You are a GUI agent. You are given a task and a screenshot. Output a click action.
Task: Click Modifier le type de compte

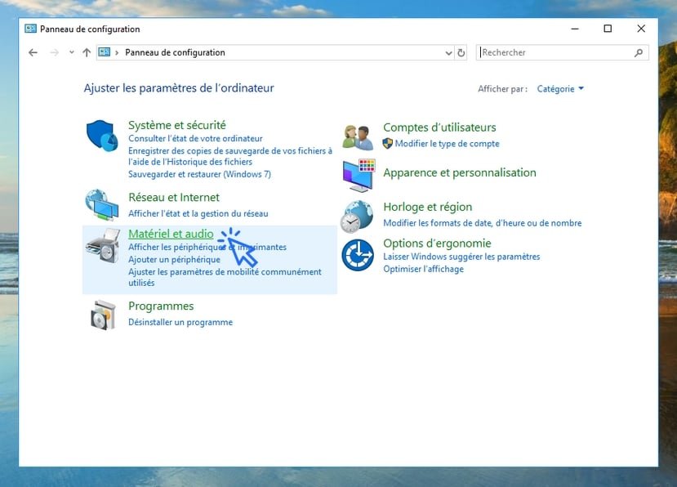click(447, 144)
